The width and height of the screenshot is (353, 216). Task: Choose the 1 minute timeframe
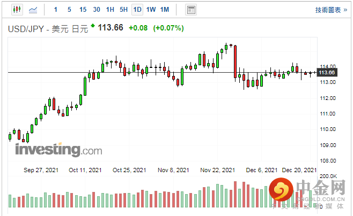pyautogui.click(x=56, y=10)
